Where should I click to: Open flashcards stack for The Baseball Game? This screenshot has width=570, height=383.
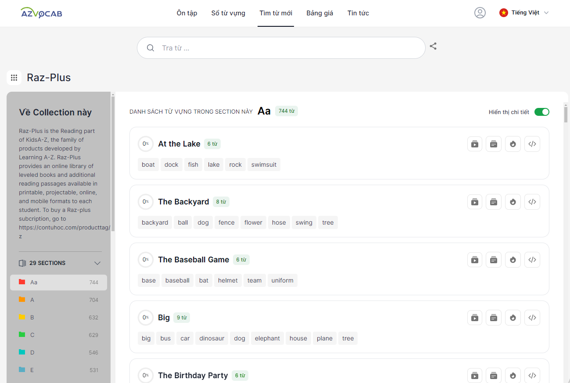click(494, 260)
